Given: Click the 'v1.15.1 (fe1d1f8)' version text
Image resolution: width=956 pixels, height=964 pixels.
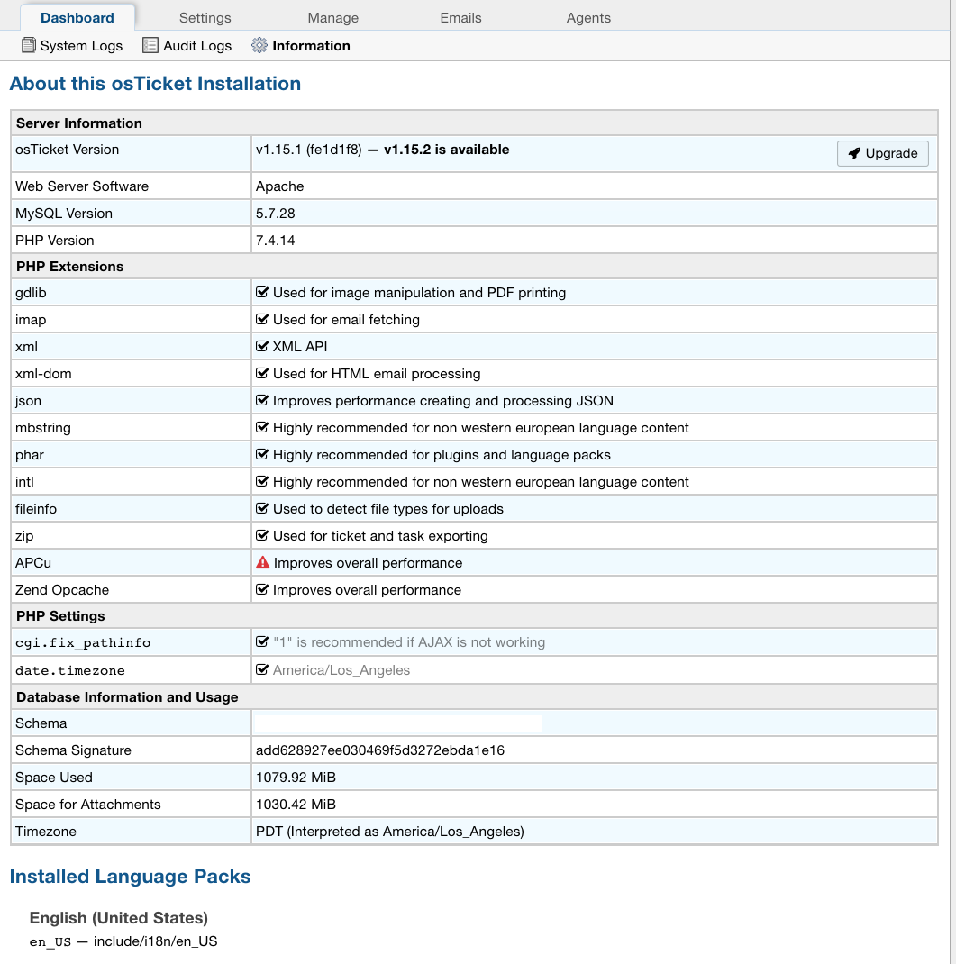Looking at the screenshot, I should coord(309,150).
